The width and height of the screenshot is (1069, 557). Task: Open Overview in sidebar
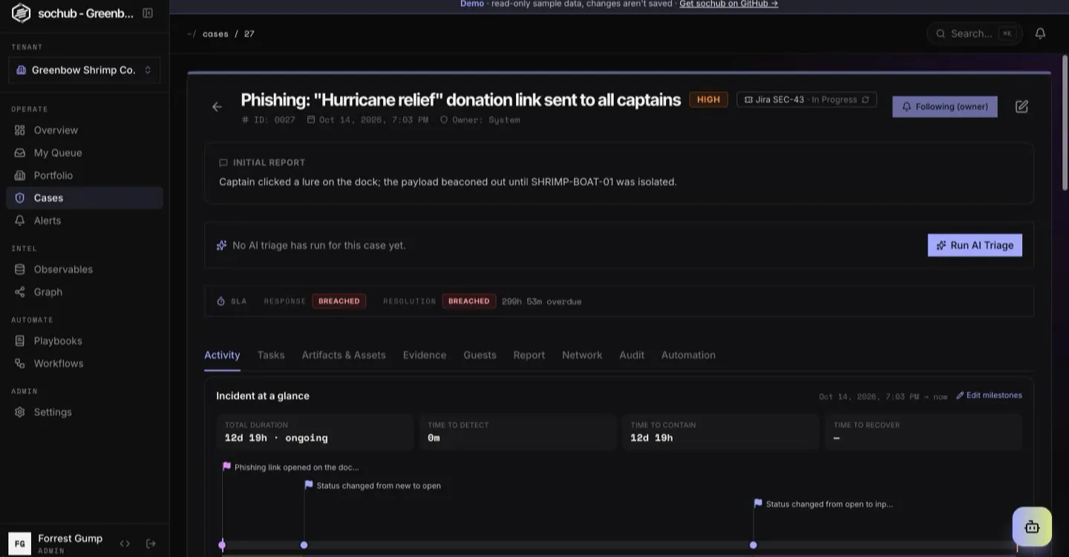coord(85,130)
